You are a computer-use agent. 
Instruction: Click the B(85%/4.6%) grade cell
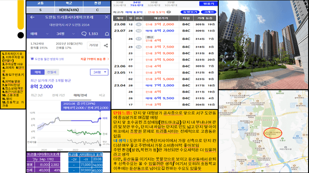69,10
